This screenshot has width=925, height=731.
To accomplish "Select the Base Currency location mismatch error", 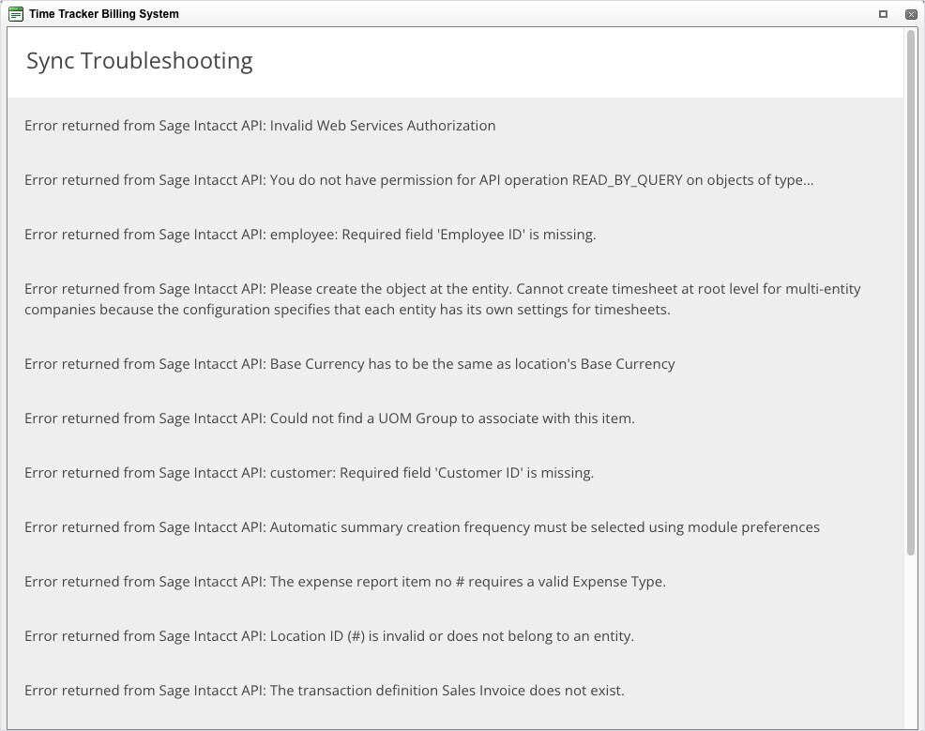I will click(350, 364).
